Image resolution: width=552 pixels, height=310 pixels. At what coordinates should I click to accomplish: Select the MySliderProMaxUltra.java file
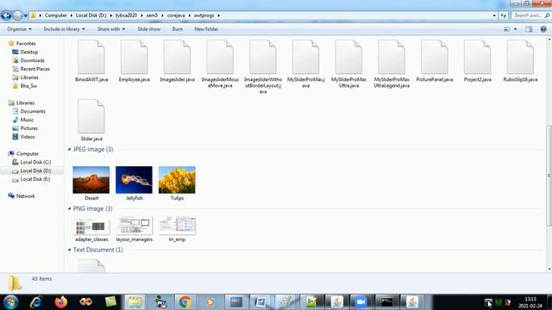pyautogui.click(x=348, y=64)
